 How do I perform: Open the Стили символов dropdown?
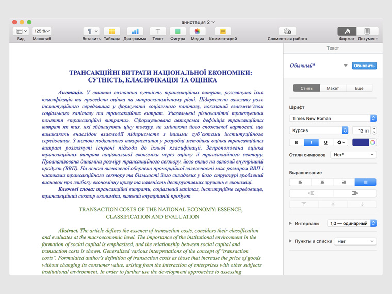(x=354, y=155)
